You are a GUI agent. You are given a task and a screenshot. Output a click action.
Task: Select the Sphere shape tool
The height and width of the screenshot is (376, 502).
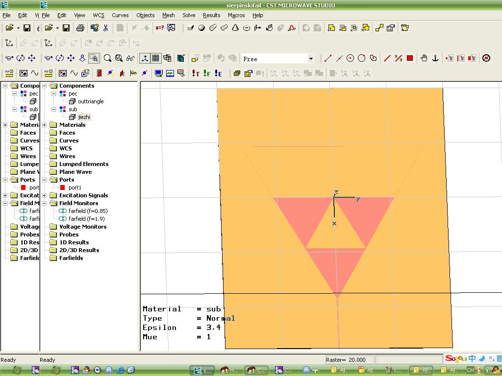[201, 28]
